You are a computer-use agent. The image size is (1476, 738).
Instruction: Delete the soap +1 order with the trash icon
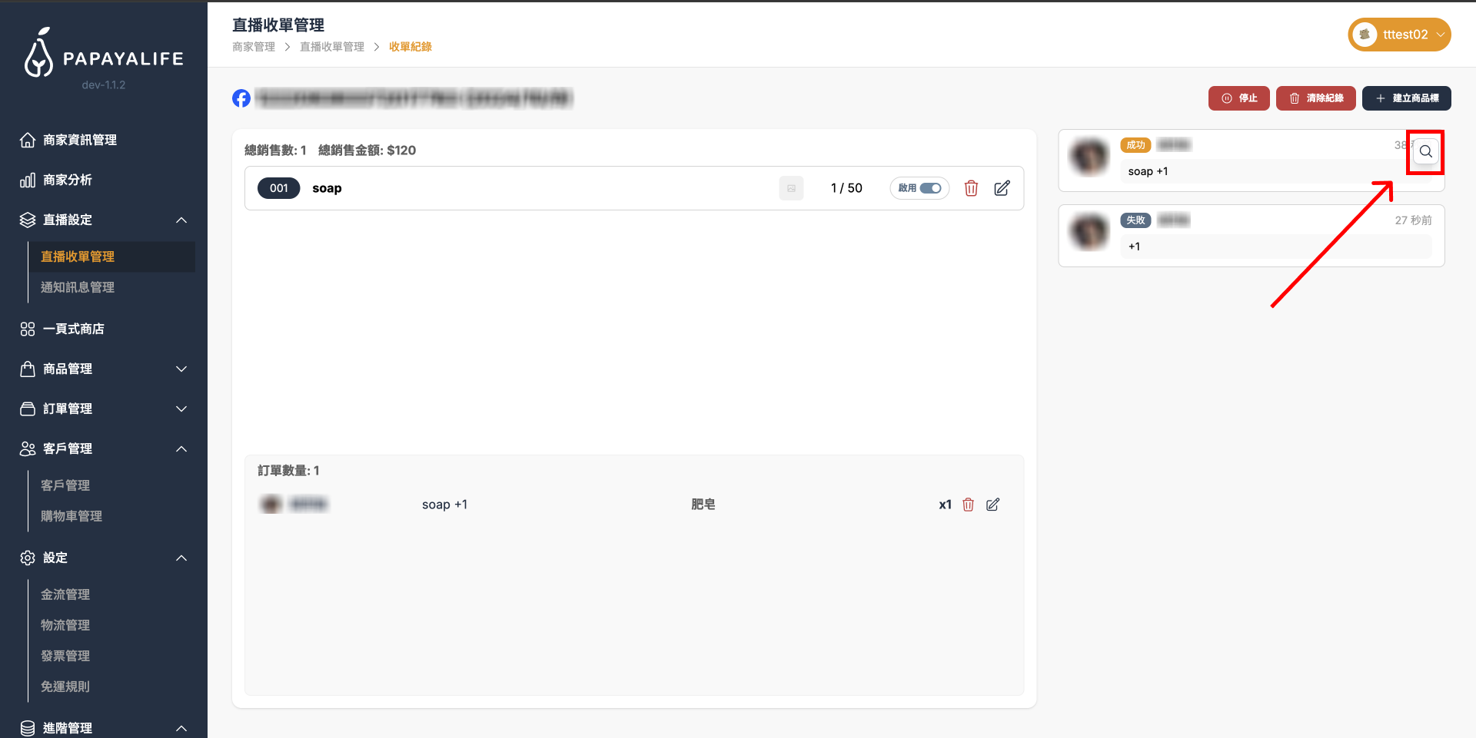(x=968, y=505)
